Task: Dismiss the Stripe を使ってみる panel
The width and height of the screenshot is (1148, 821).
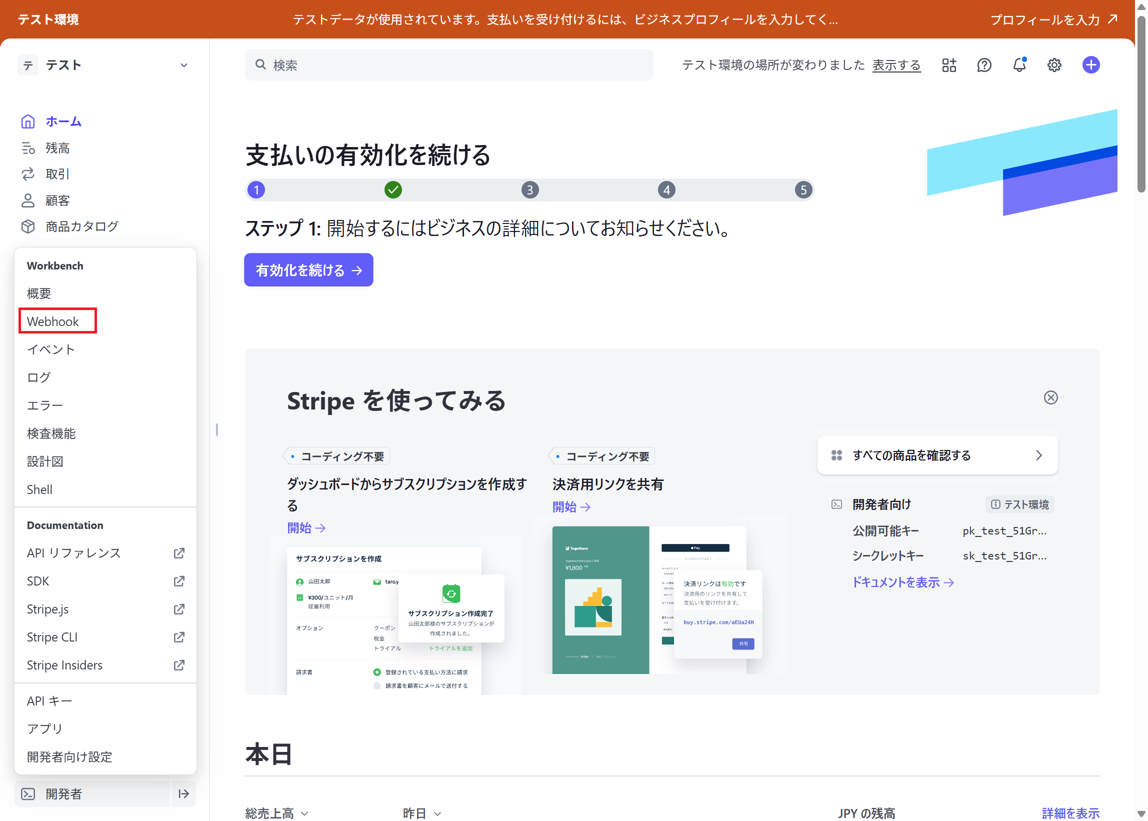Action: pyautogui.click(x=1050, y=397)
